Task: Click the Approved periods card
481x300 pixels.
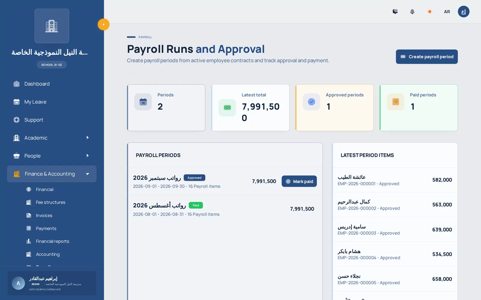Action: pyautogui.click(x=335, y=108)
